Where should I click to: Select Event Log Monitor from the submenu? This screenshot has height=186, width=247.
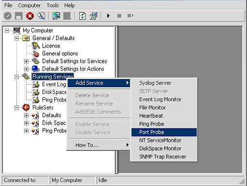164,99
